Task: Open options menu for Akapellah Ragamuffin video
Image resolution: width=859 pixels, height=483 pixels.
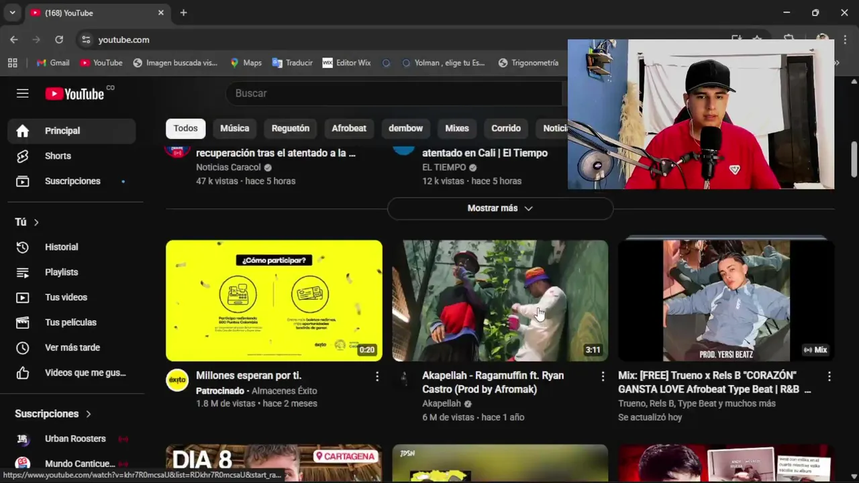Action: pyautogui.click(x=603, y=376)
